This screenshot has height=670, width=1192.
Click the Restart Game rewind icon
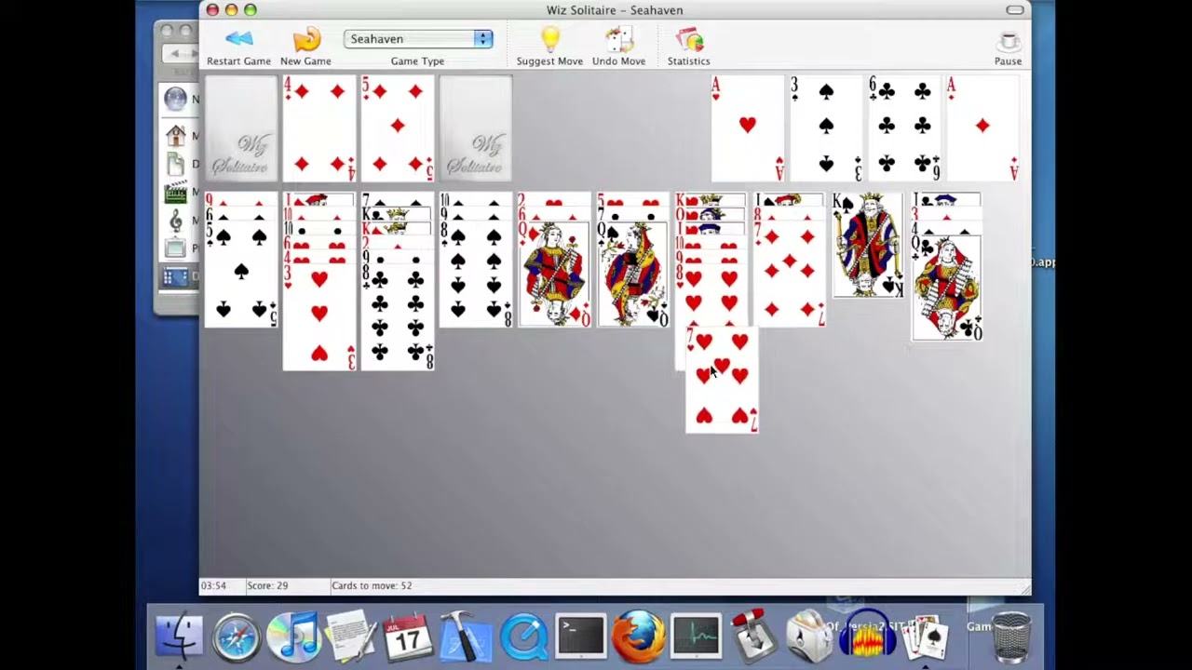(x=238, y=39)
